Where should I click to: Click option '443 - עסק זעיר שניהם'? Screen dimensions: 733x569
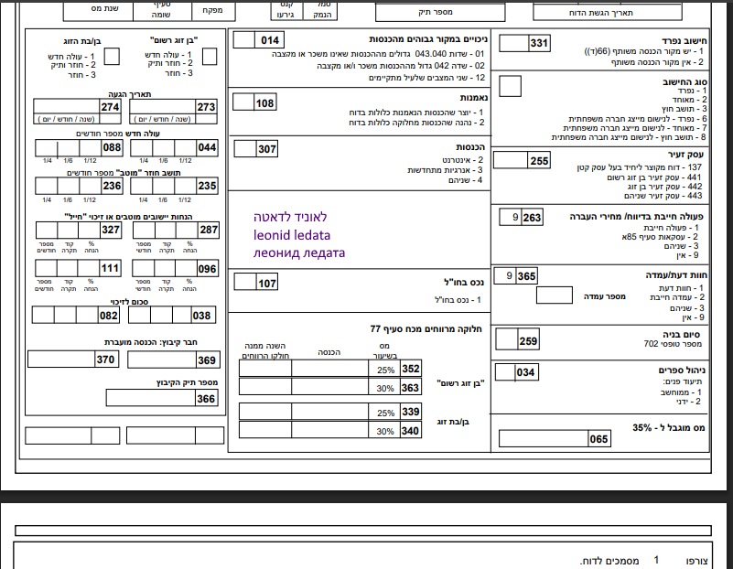pyautogui.click(x=663, y=196)
